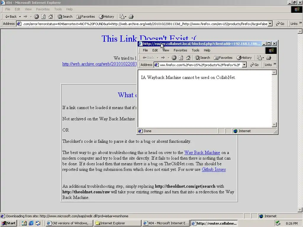
Task: Click Print icon in popup toolbar
Action: 269,58
